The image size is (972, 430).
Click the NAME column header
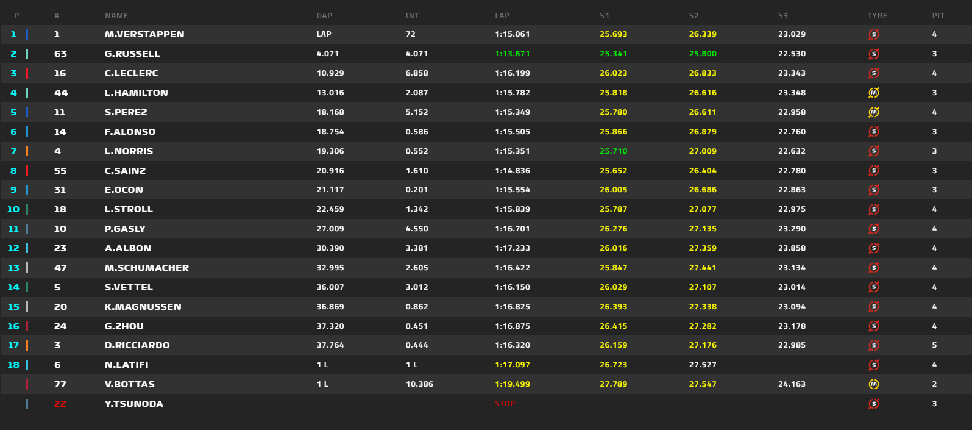pyautogui.click(x=116, y=16)
